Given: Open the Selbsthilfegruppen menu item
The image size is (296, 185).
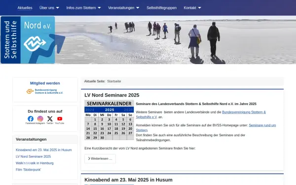Looking at the screenshot, I should click(162, 8).
